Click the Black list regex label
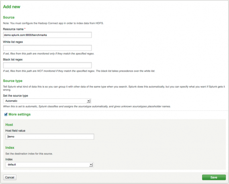 [x=13, y=60]
